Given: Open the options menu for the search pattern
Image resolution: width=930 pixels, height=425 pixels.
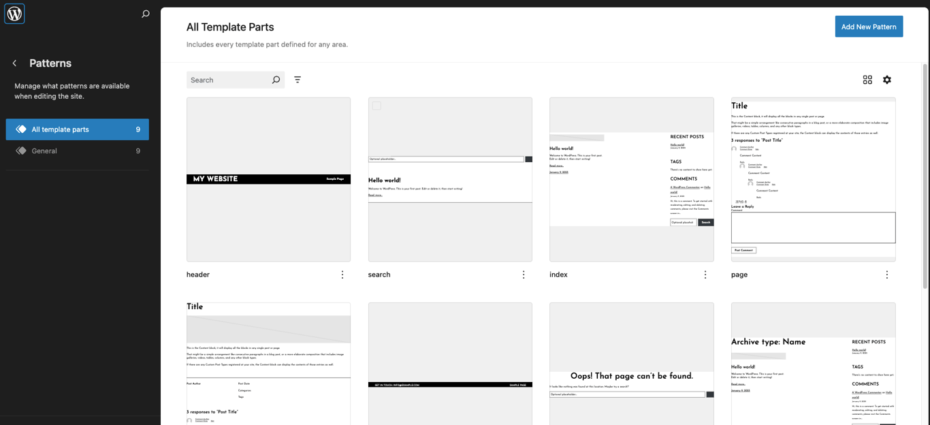Looking at the screenshot, I should 524,274.
